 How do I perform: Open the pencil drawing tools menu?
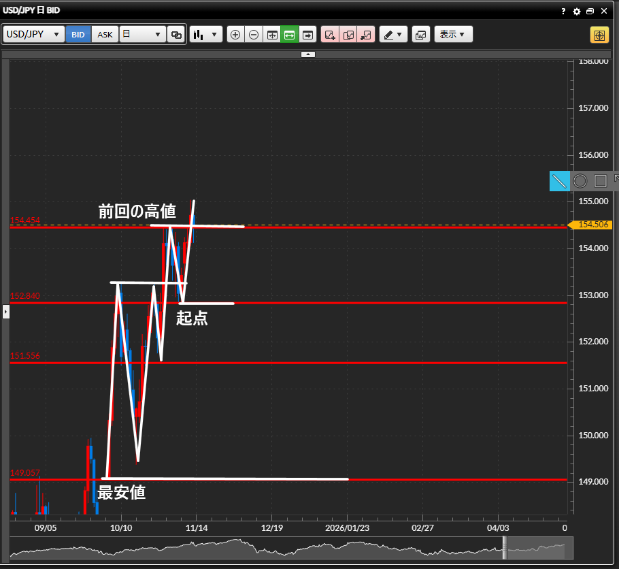coord(392,35)
